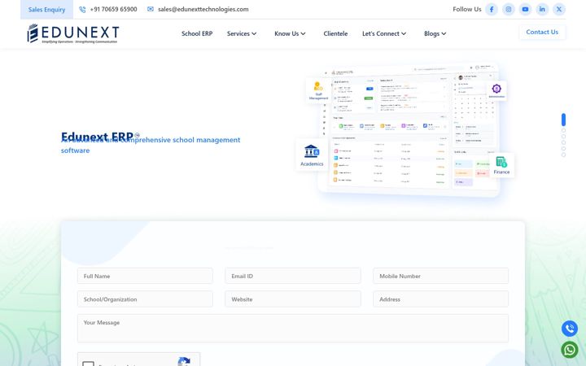Expand the Services dropdown menu

click(x=242, y=33)
